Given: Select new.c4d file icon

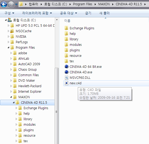Looking at the screenshot, I should pos(67,83).
